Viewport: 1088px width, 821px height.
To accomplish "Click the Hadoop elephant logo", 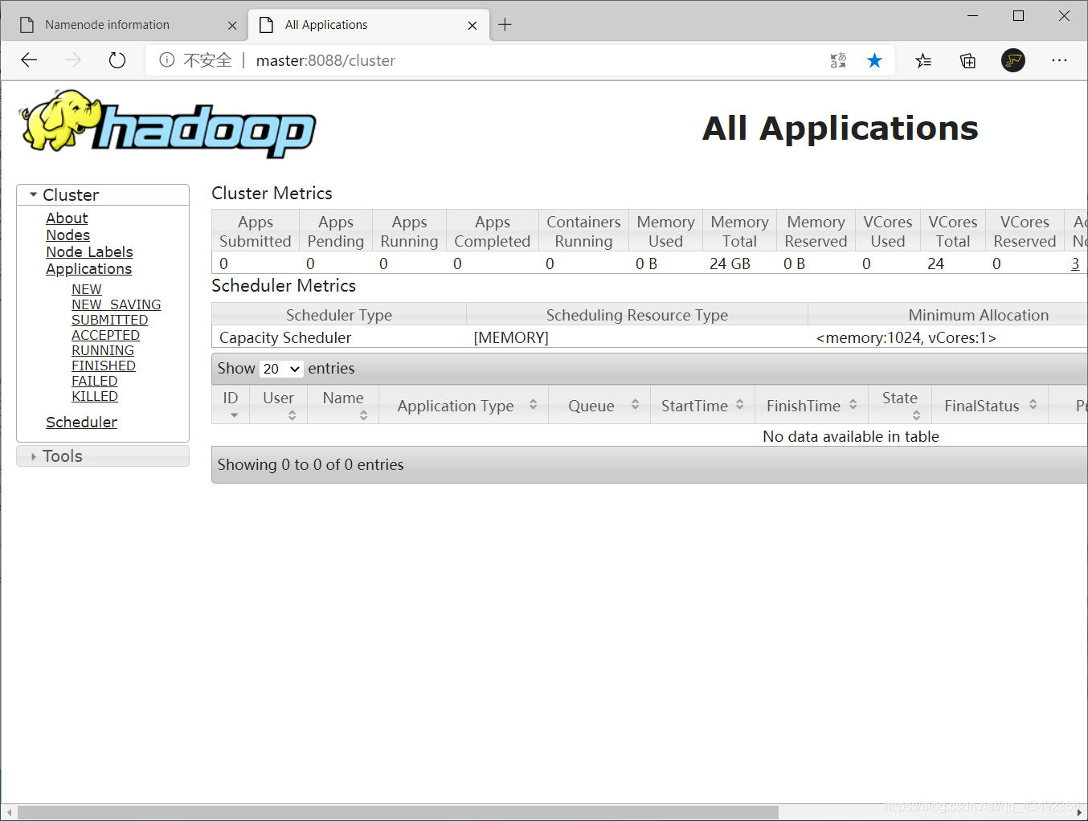I will point(168,125).
